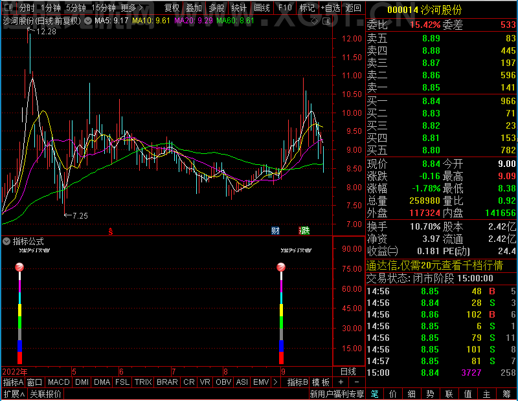Select the 指标A tab

(13, 382)
